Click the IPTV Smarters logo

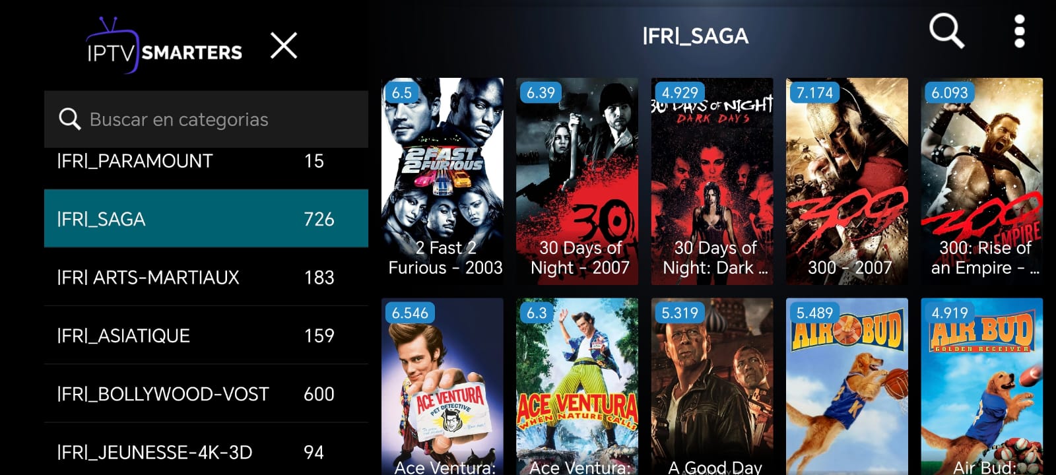(x=164, y=46)
